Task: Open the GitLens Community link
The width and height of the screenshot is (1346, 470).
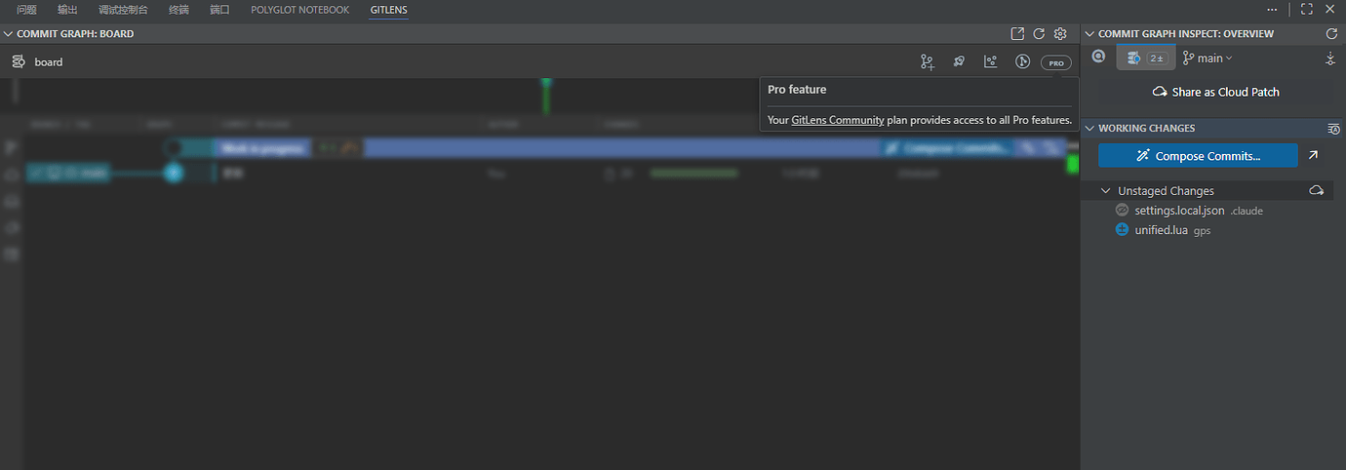Action: pos(838,121)
